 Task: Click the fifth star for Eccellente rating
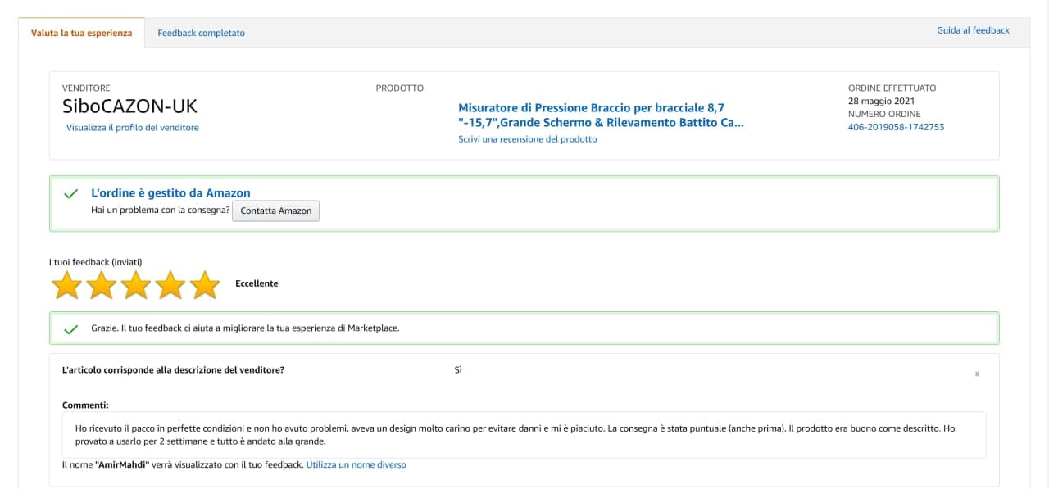pos(205,284)
